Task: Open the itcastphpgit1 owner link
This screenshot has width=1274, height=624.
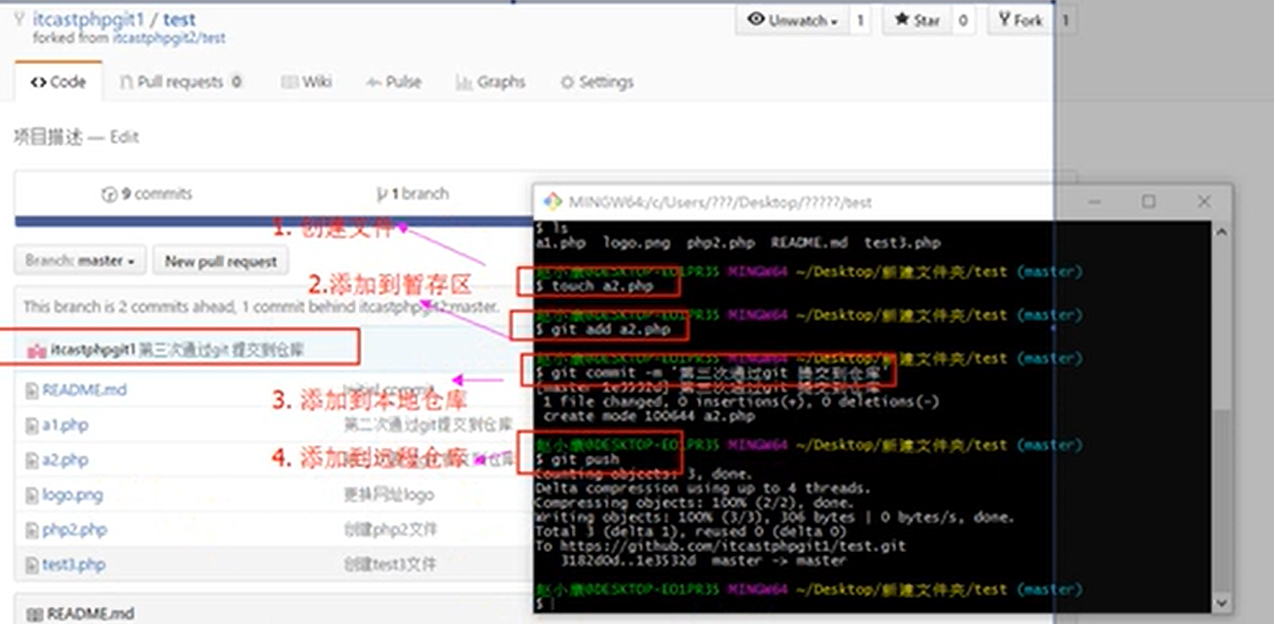Action: point(88,19)
